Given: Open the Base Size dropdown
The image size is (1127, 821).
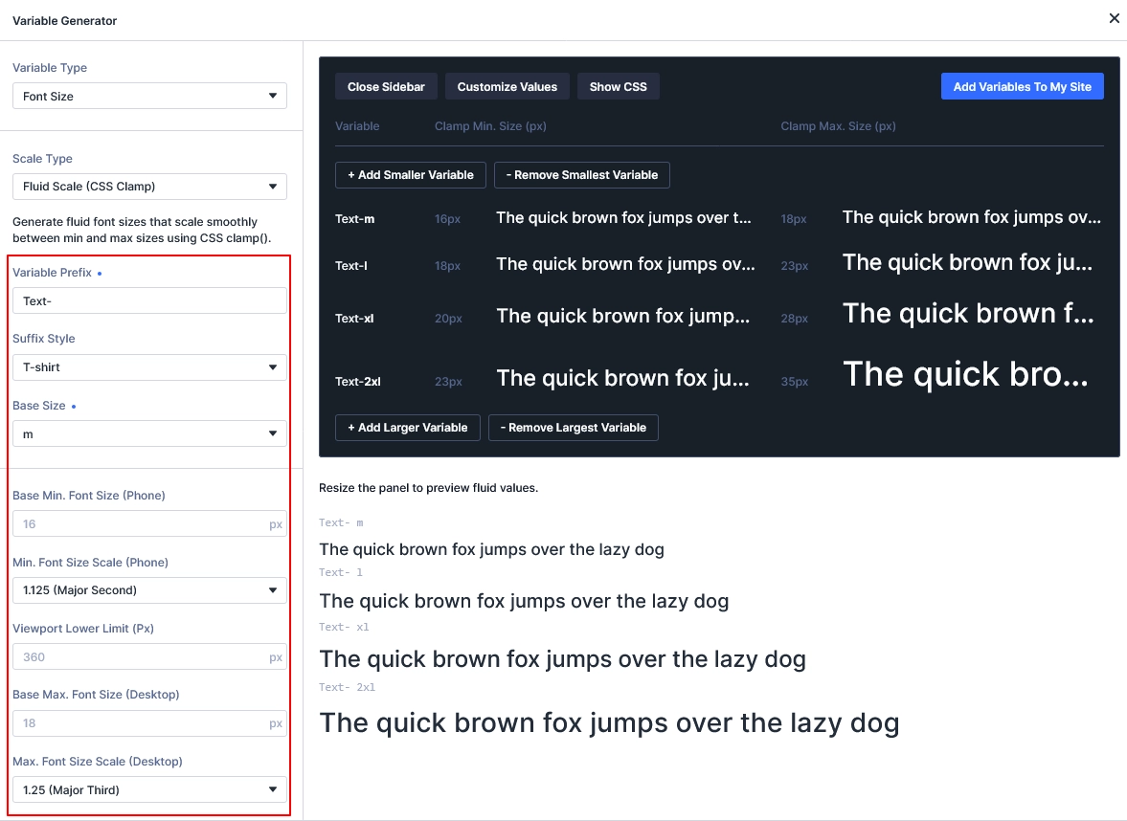Looking at the screenshot, I should coord(149,433).
